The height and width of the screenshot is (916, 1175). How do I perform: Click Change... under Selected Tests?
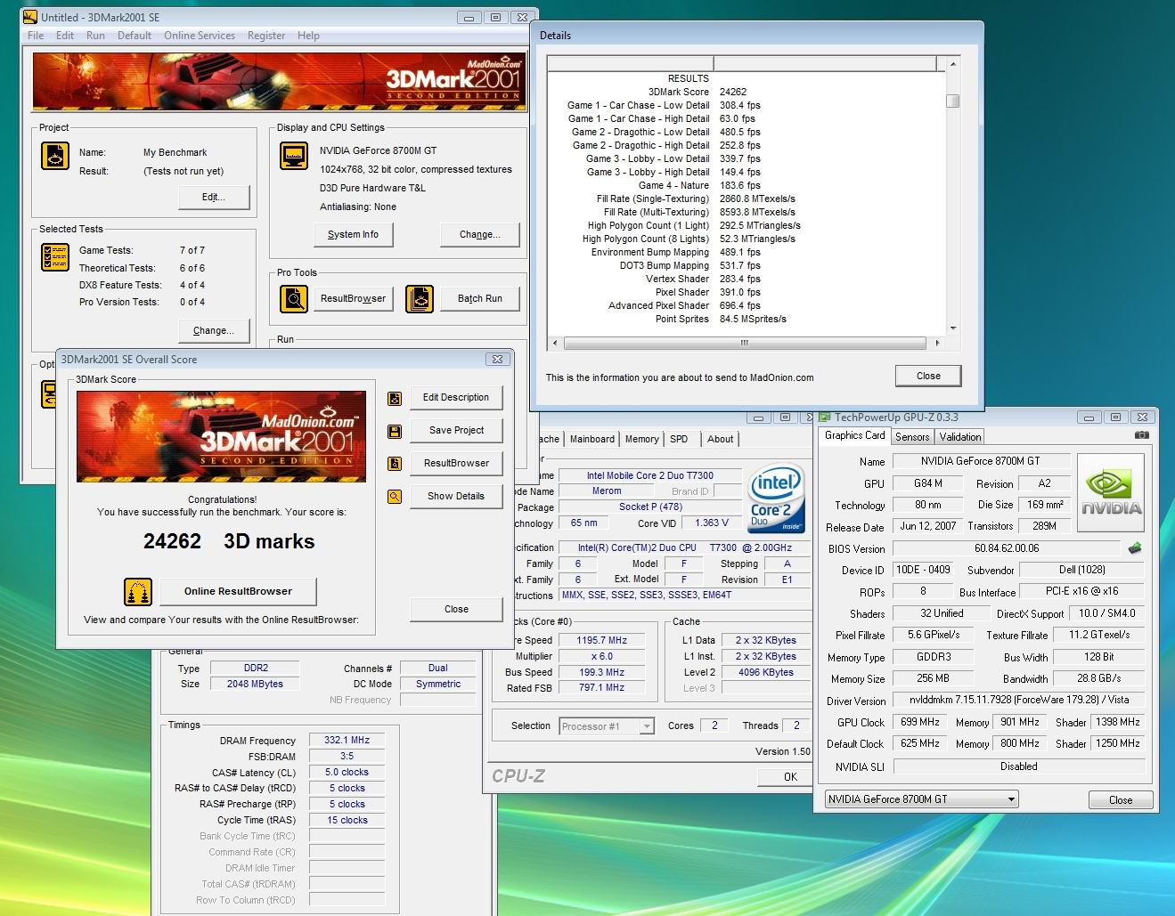[x=214, y=330]
